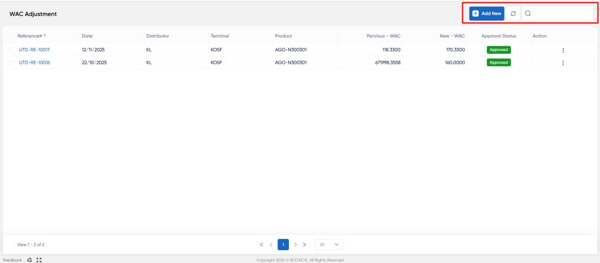Image resolution: width=600 pixels, height=263 pixels.
Task: Click the New WAC value 160.0000
Action: click(x=455, y=63)
